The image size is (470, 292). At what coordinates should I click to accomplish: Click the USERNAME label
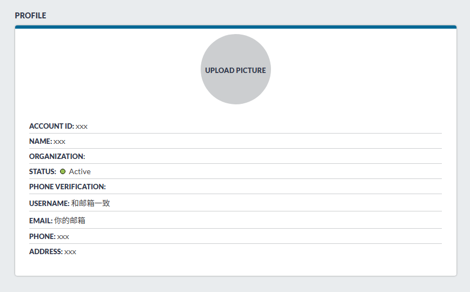[x=49, y=203]
